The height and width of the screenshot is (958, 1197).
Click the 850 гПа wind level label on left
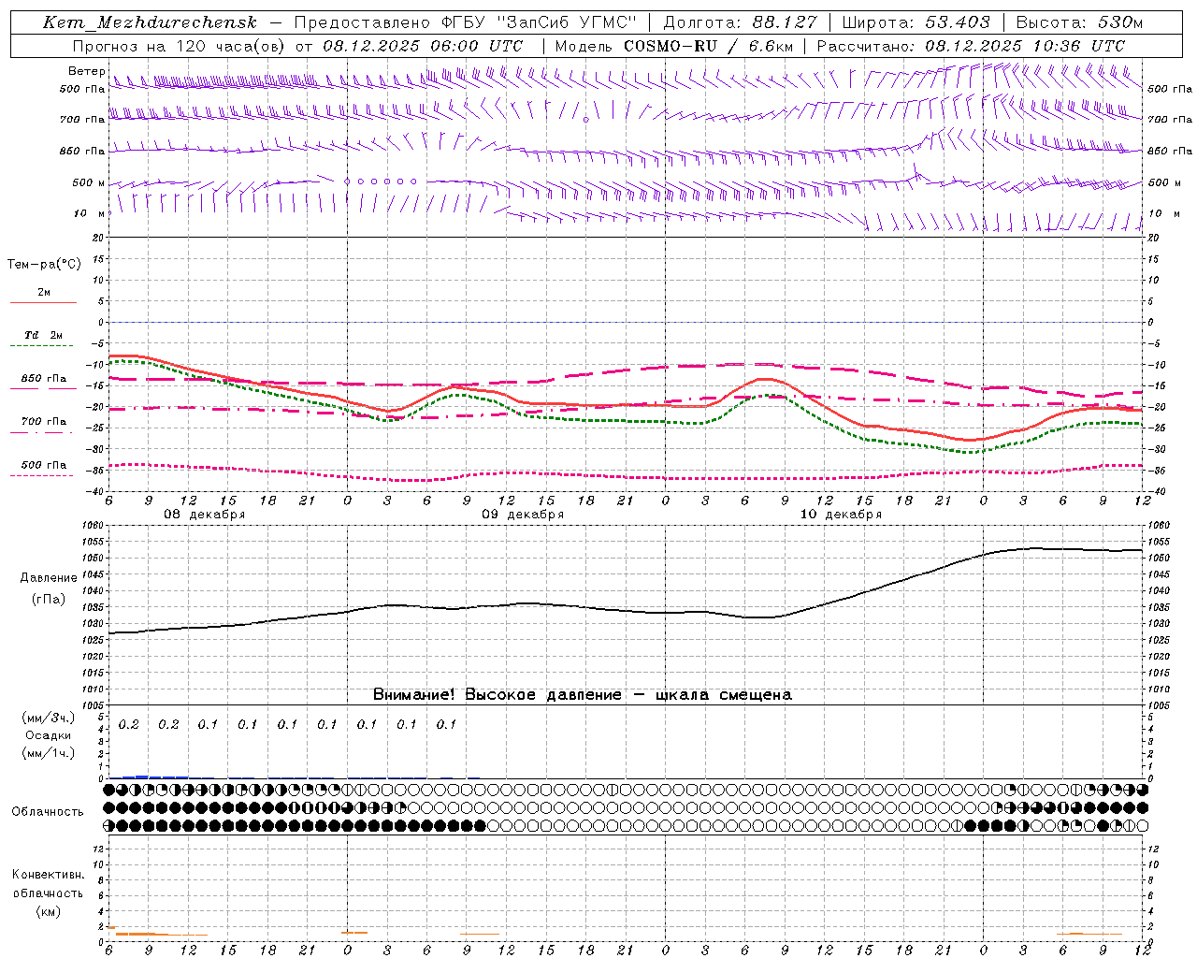point(82,151)
